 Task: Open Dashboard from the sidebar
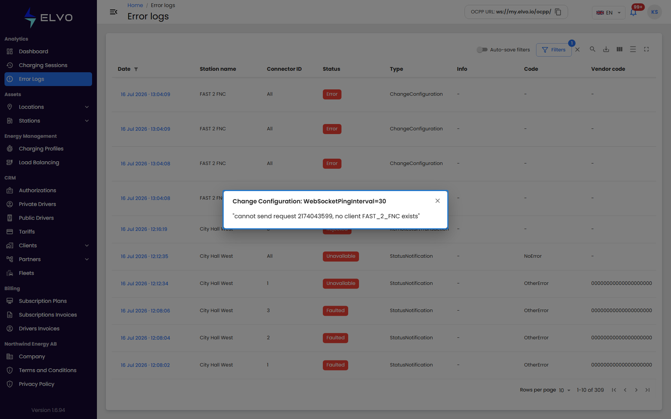point(48,52)
